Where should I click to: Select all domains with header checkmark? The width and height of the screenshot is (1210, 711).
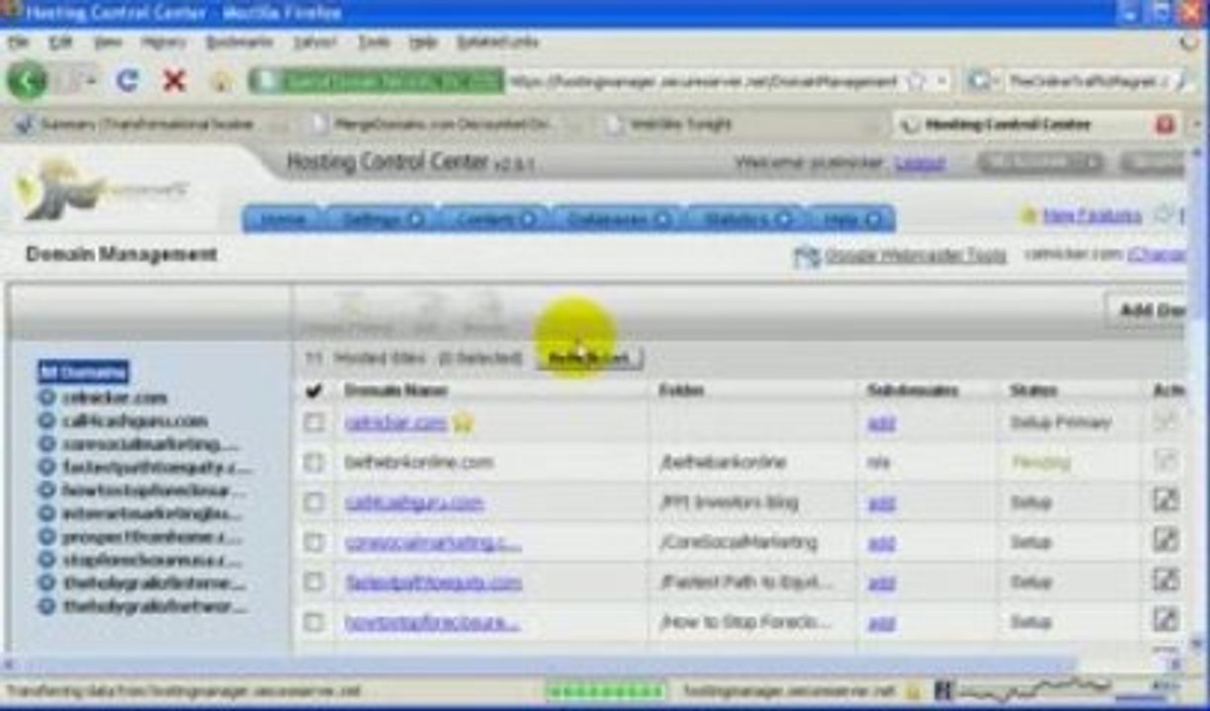pos(313,391)
